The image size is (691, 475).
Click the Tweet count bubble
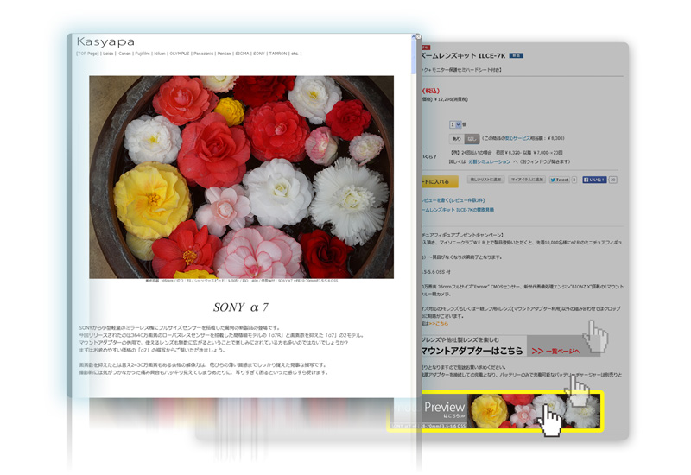coord(574,180)
